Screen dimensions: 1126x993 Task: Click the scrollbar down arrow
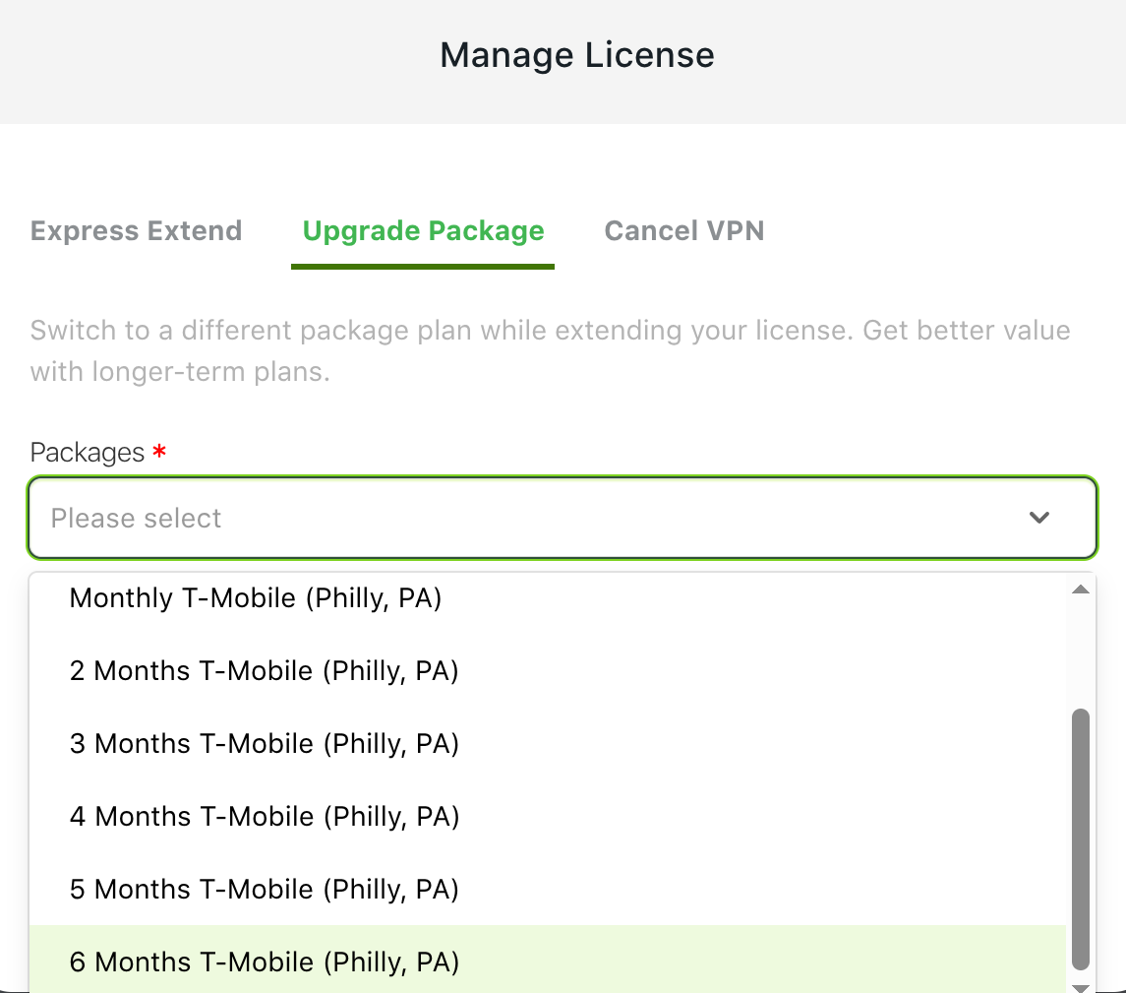(1080, 988)
